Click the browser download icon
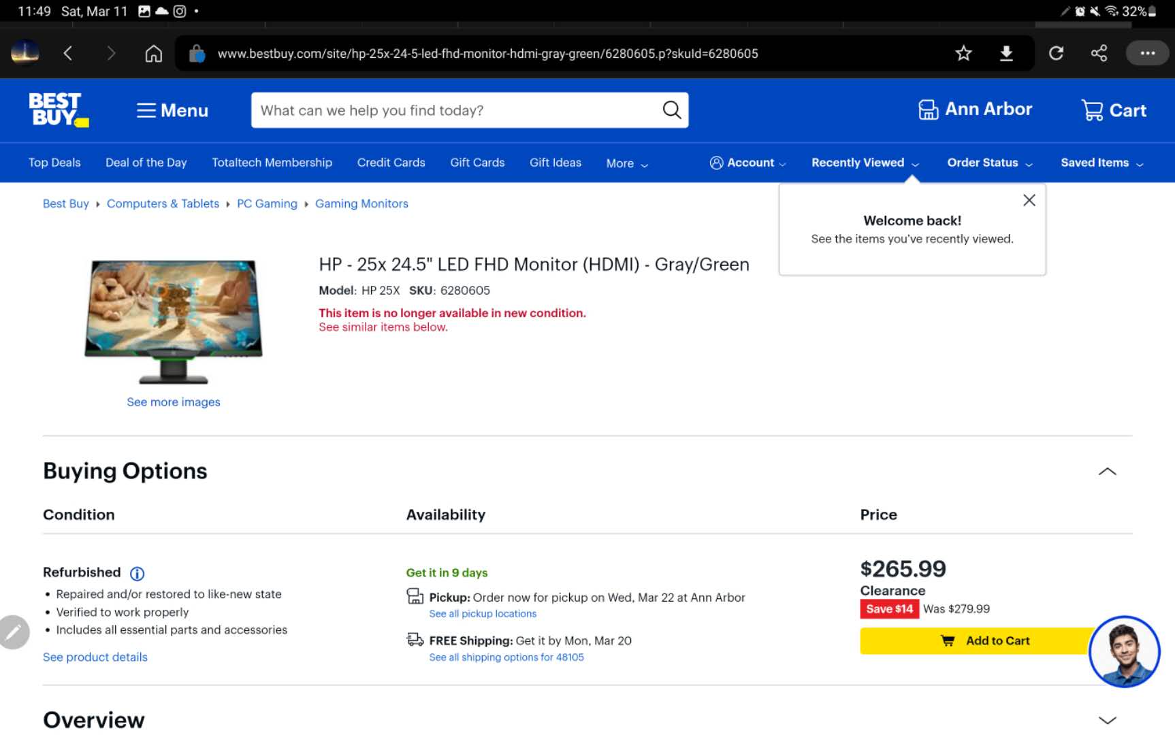 [1006, 53]
